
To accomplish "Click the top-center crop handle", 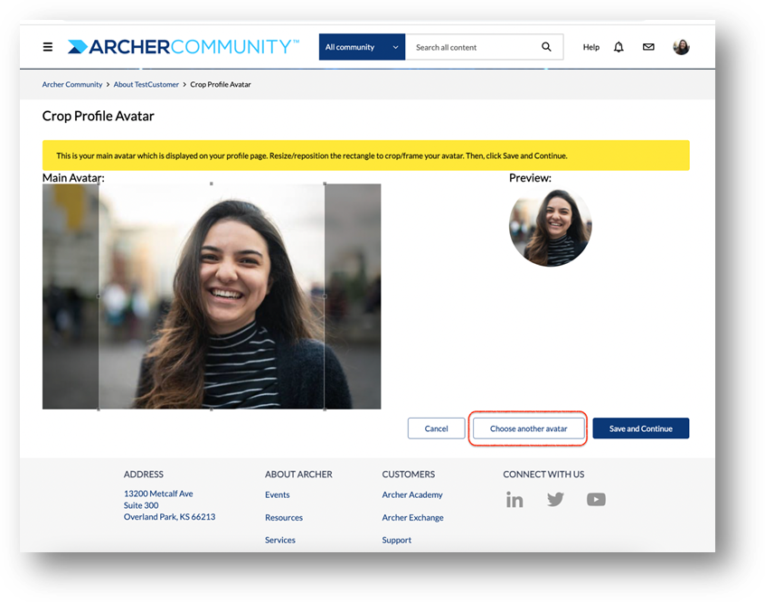I will click(212, 183).
